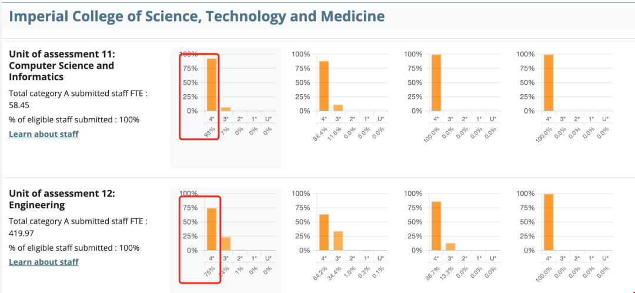Screen dimensions: 635x293
Task: Click the 11.6% 3* bar for Computer Science
Action: coord(338,108)
